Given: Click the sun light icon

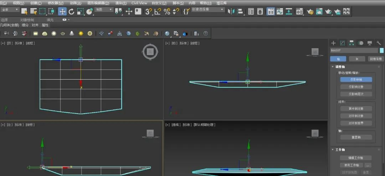Looking at the screenshot, I should coord(81,34).
